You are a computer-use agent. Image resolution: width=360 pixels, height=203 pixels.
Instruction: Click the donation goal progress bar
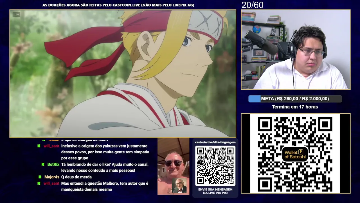click(x=295, y=99)
